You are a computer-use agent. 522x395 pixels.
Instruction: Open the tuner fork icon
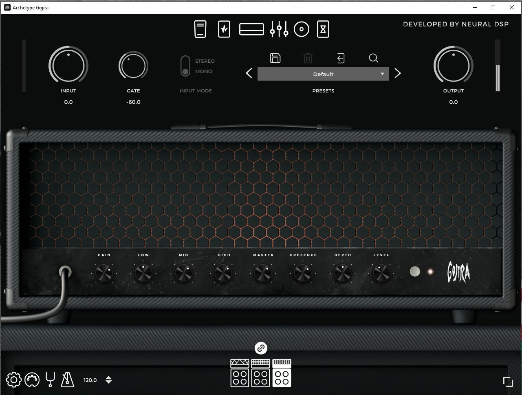pos(50,380)
